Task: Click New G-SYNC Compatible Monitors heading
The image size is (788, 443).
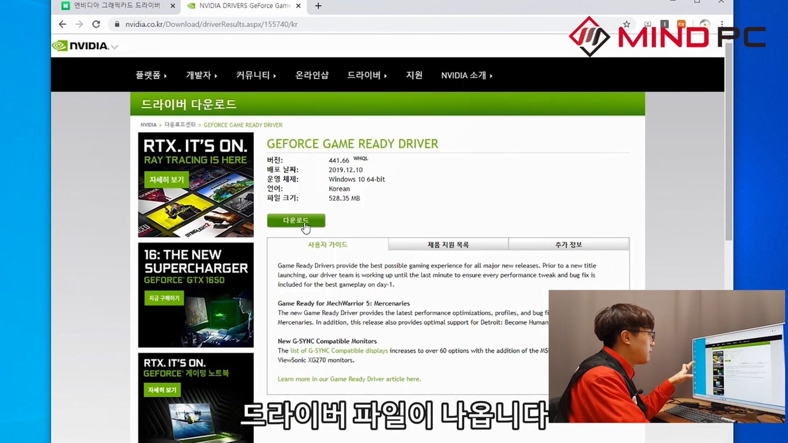Action: 327,341
